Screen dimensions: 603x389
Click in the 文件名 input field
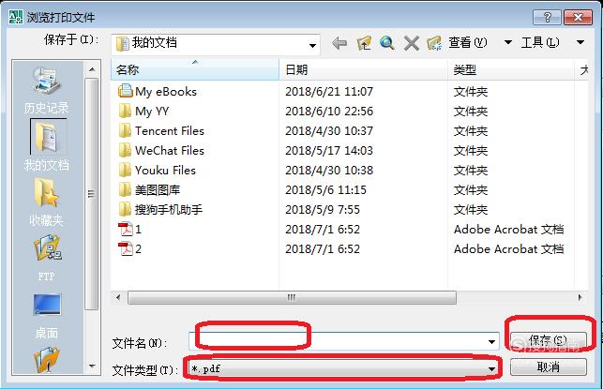(339, 342)
